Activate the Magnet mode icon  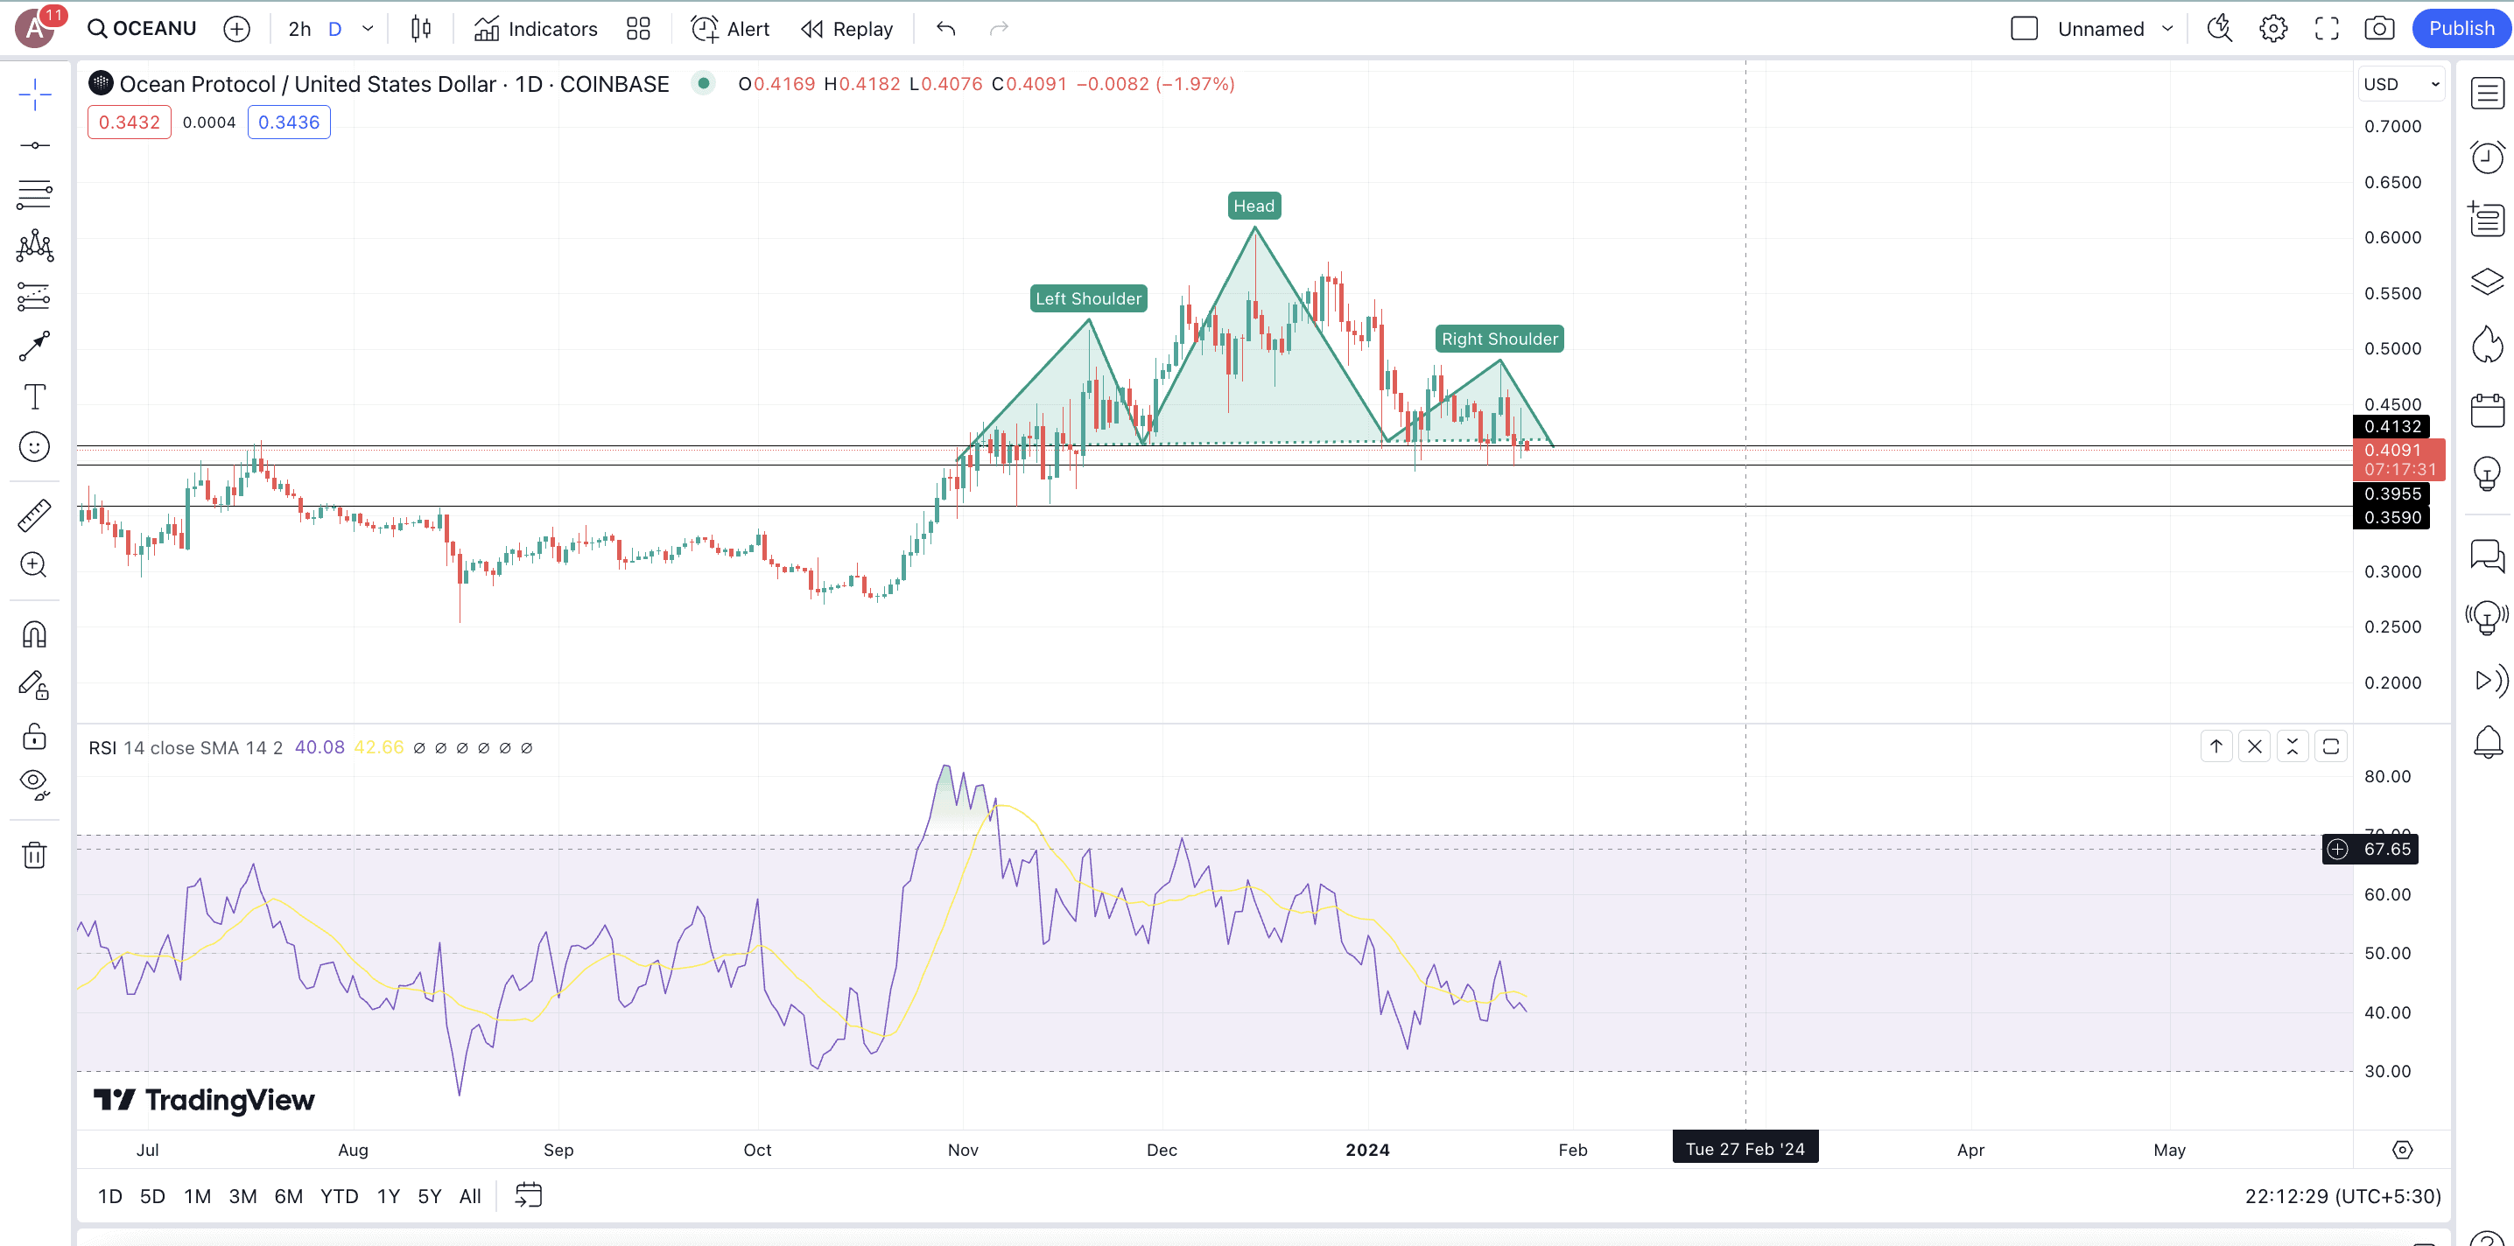click(34, 635)
